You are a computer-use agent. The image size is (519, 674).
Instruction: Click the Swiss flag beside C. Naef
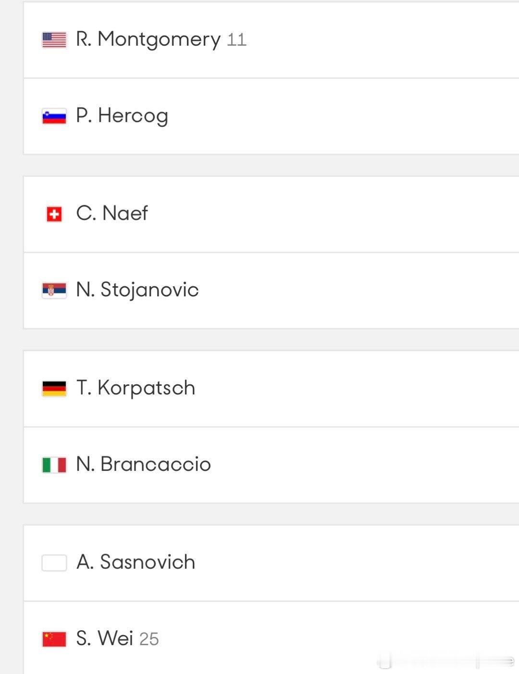(x=54, y=214)
